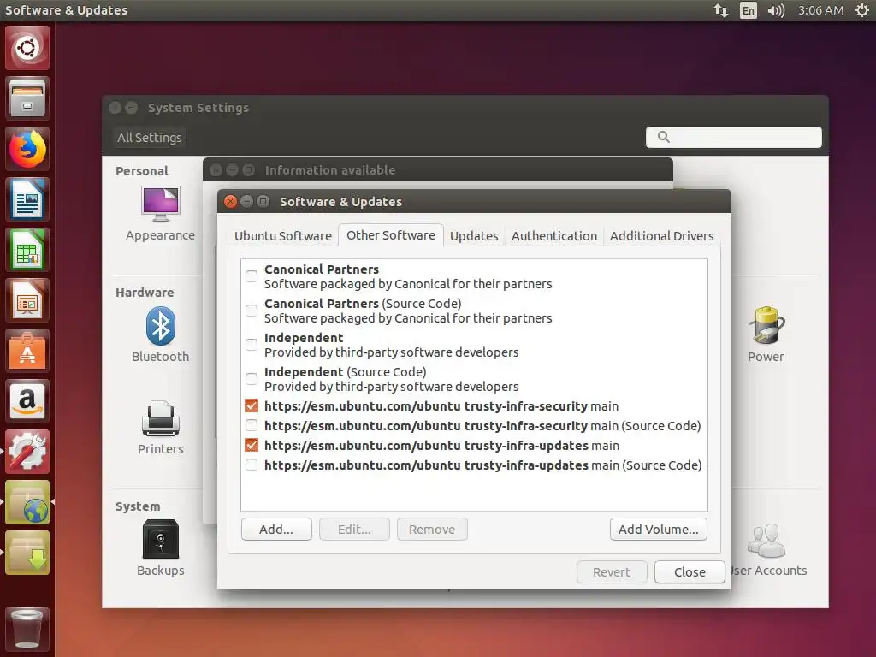Image resolution: width=876 pixels, height=657 pixels.
Task: Uncheck trusty-infra-updates main checkbox
Action: click(x=252, y=445)
